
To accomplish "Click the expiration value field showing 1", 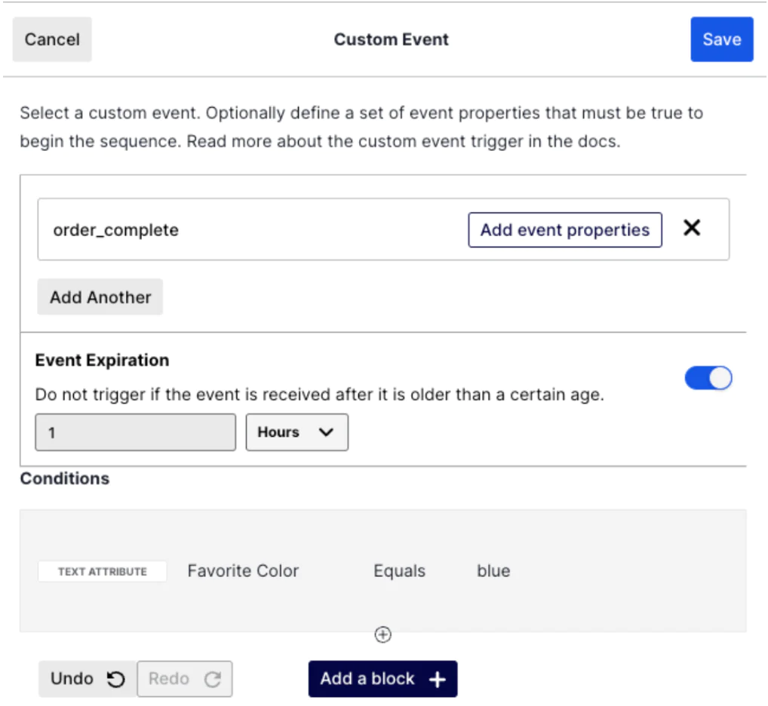I will 135,432.
